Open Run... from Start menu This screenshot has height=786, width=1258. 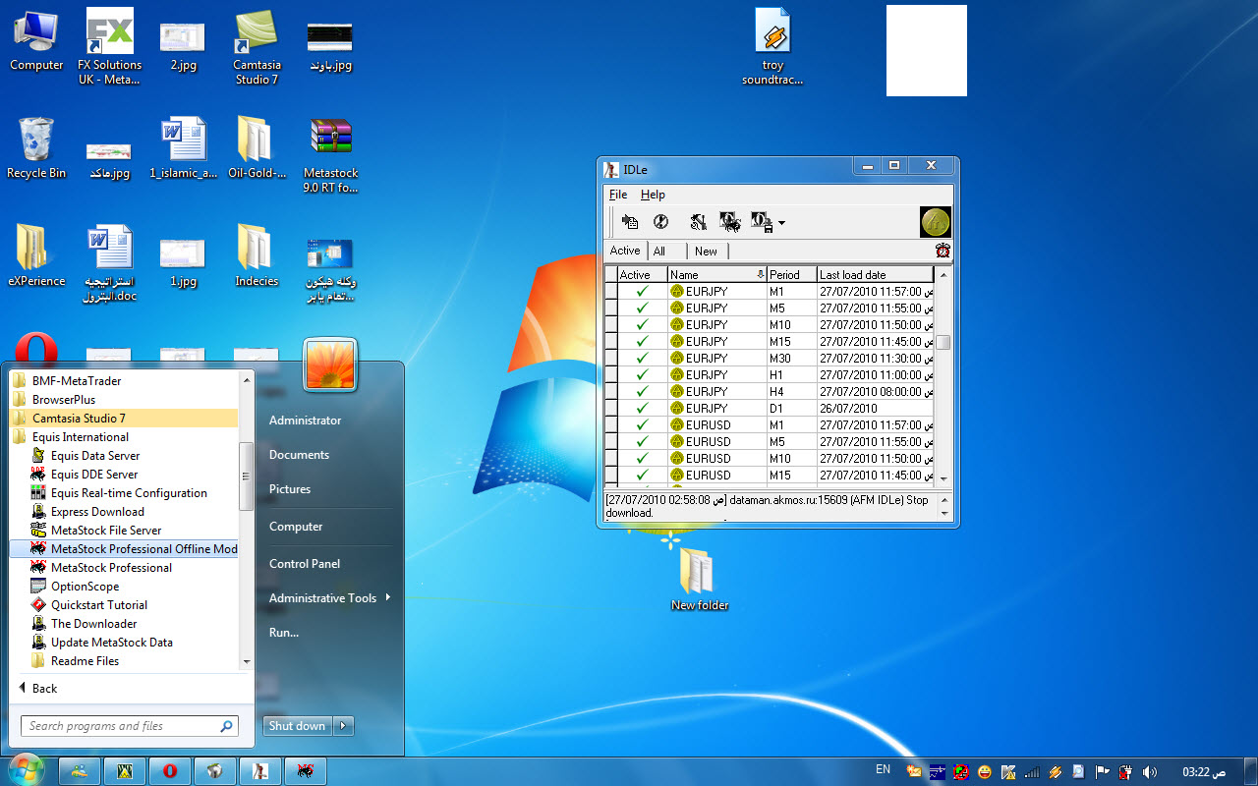(x=284, y=633)
